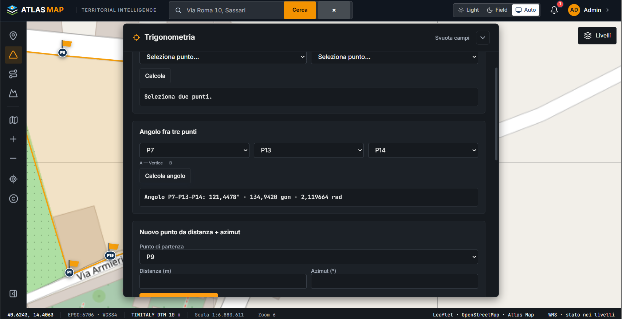Open the Admin user menu
This screenshot has height=319, width=622.
[x=589, y=10]
